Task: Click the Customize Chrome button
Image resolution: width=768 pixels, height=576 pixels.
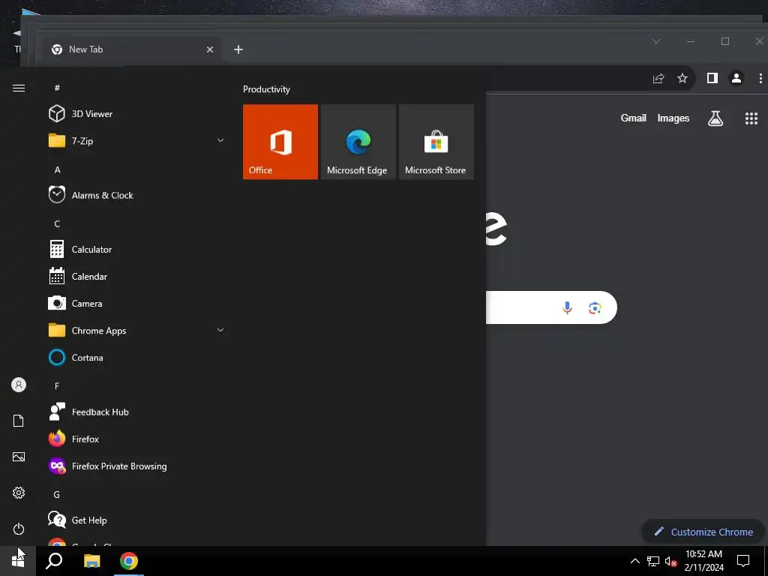Action: point(703,532)
